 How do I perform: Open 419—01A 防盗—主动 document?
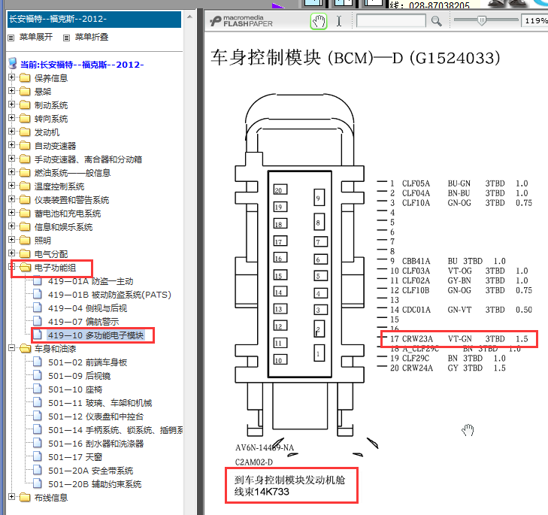click(x=90, y=281)
